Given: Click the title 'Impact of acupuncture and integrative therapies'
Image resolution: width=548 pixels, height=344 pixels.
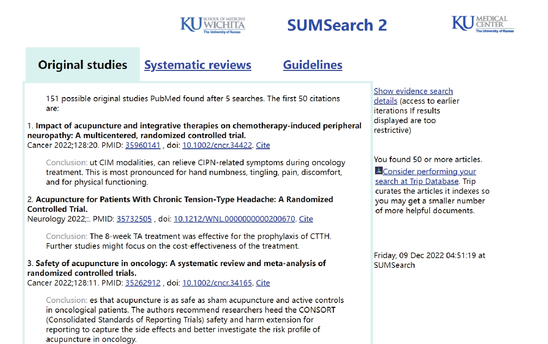Looking at the screenshot, I should [x=194, y=130].
